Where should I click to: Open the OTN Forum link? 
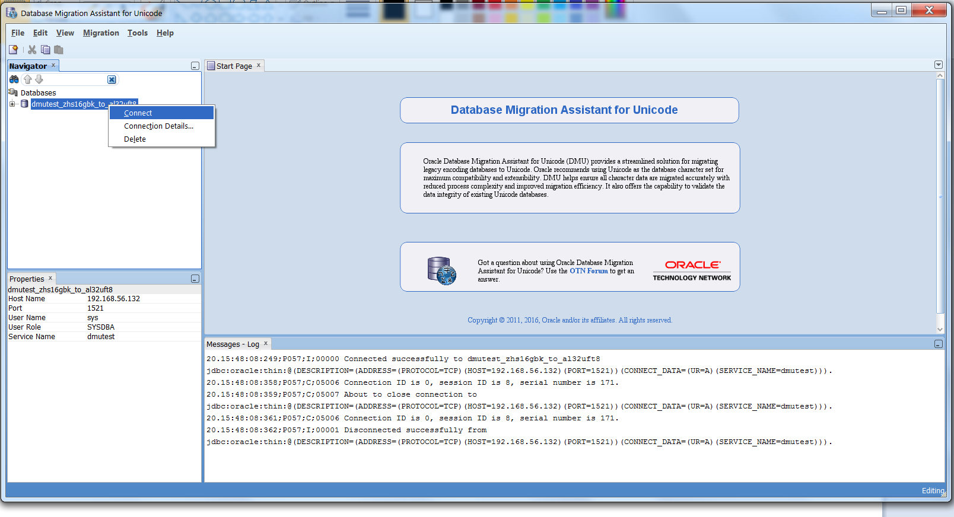click(589, 271)
